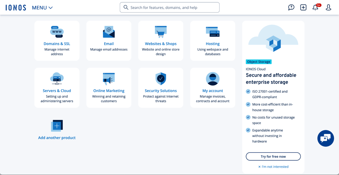Dismiss the ad with I'm not interested
Viewport: 339px width, 175px height.
point(273,167)
